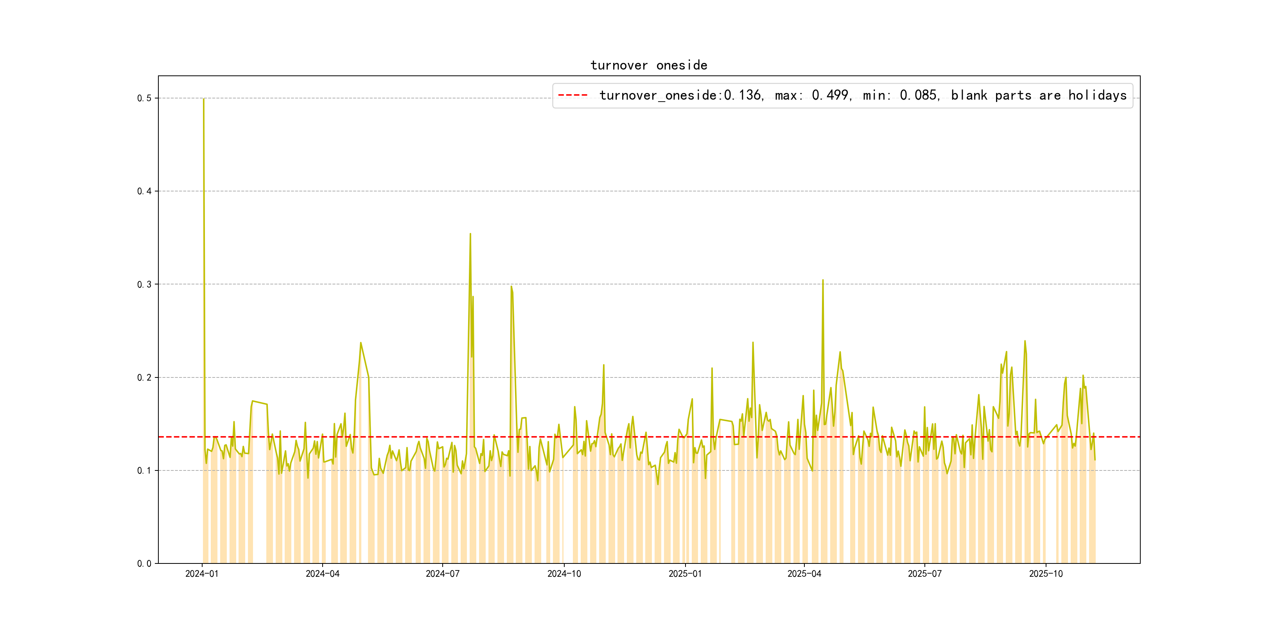
Task: Click the 0.4 y-axis tick label
Action: 144,191
